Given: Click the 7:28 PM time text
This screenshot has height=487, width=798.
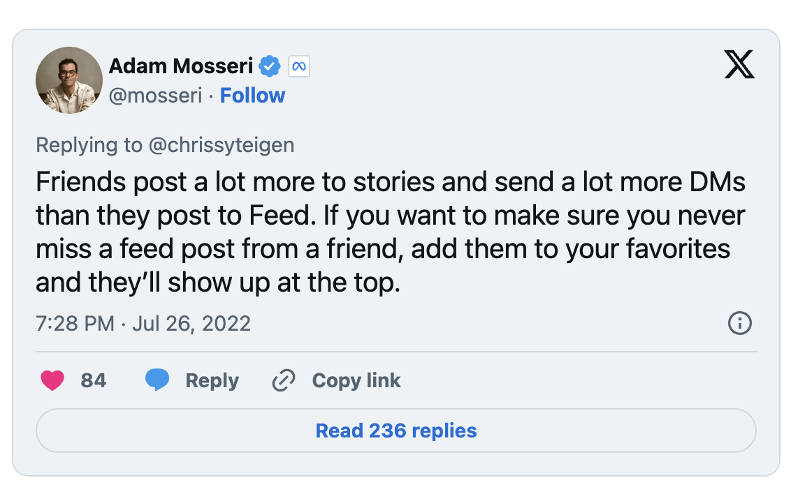Looking at the screenshot, I should click(75, 324).
